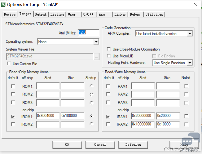
Task: Click the IROM2 Size field
Action: [x=72, y=124]
